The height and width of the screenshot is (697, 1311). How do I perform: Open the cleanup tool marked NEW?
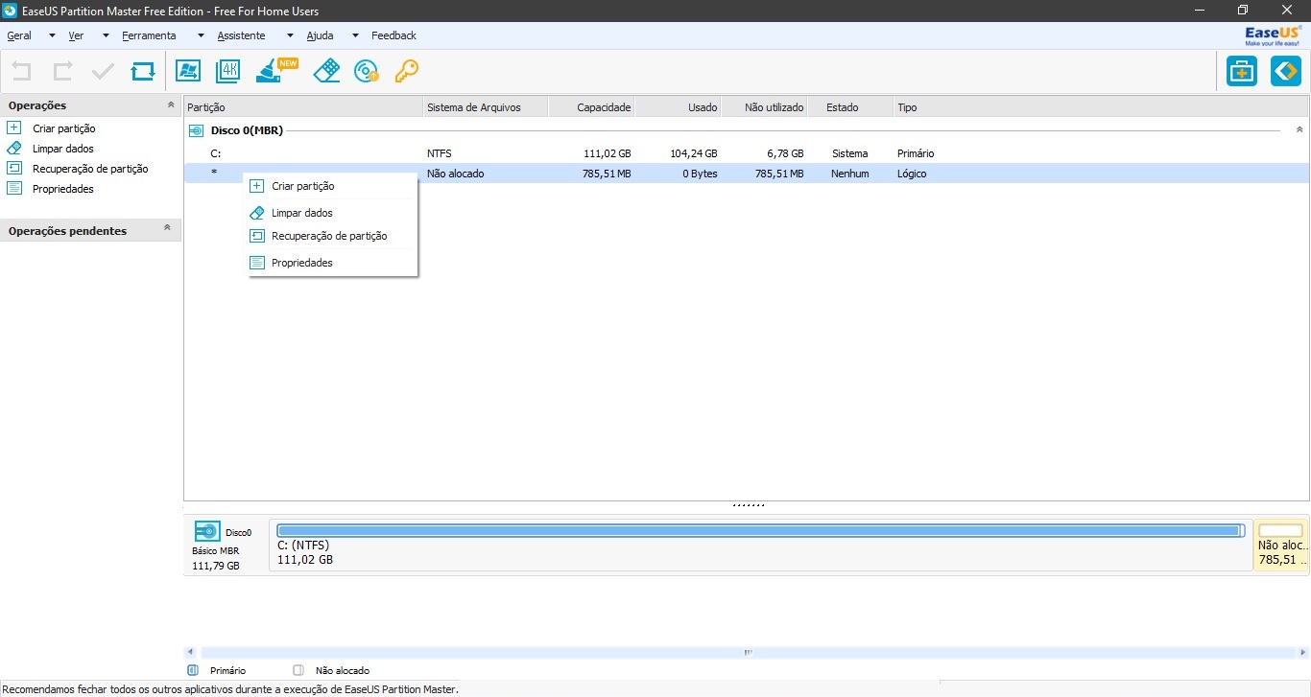pos(276,71)
